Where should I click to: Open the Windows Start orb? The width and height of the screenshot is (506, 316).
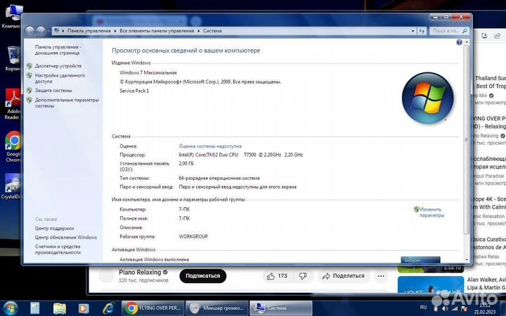11,308
